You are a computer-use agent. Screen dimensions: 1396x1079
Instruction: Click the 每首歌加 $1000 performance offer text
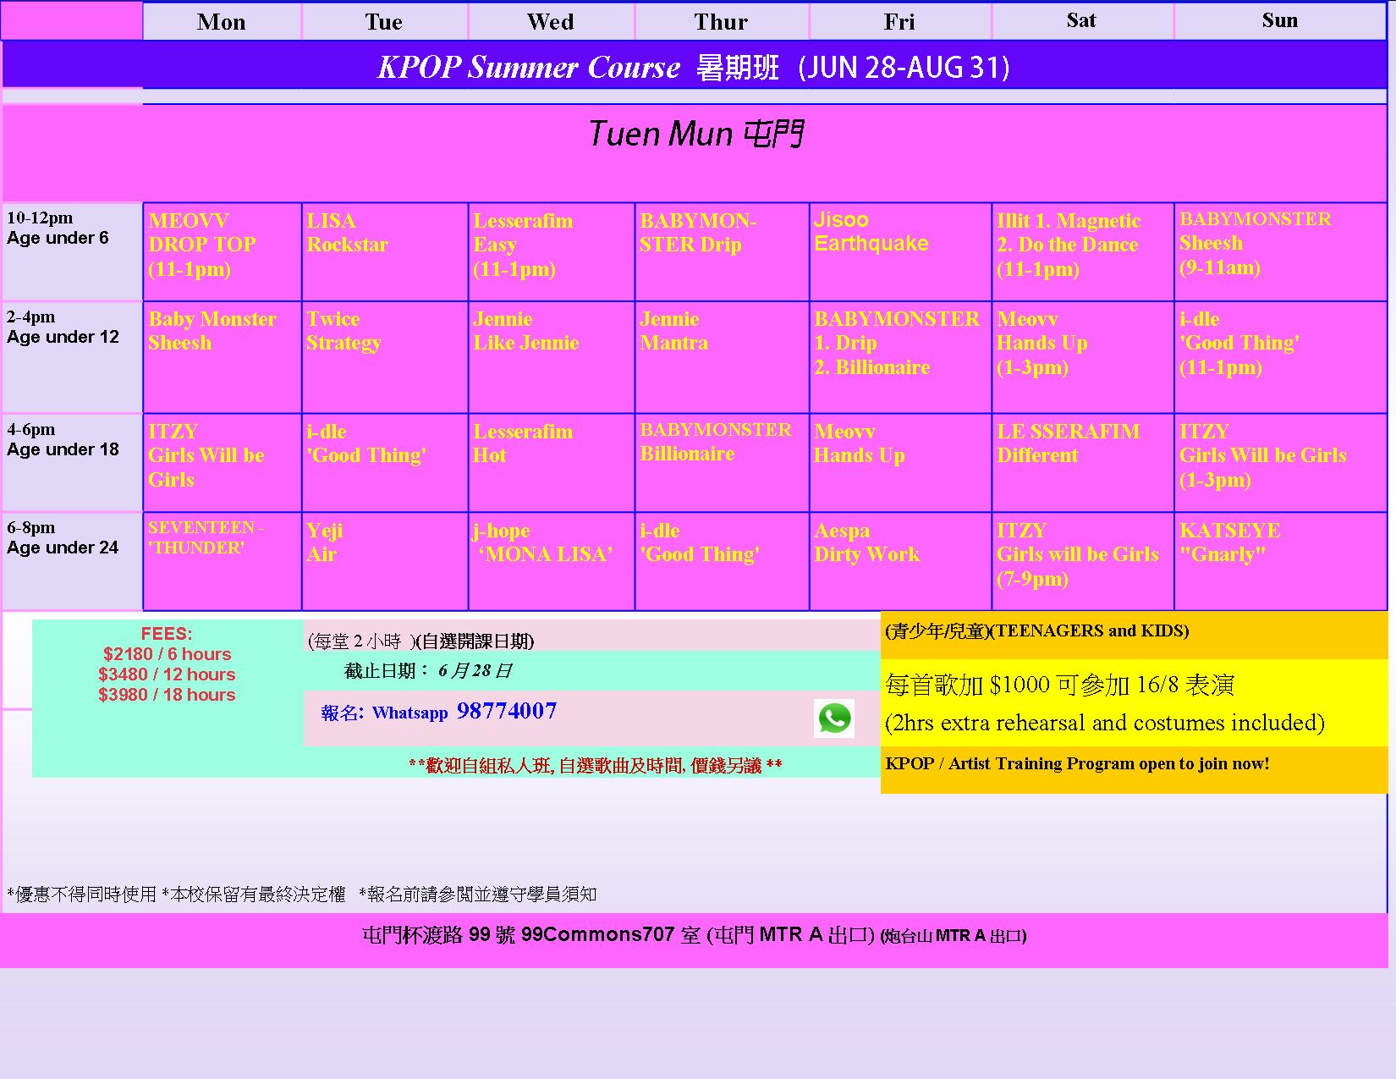(x=1059, y=685)
